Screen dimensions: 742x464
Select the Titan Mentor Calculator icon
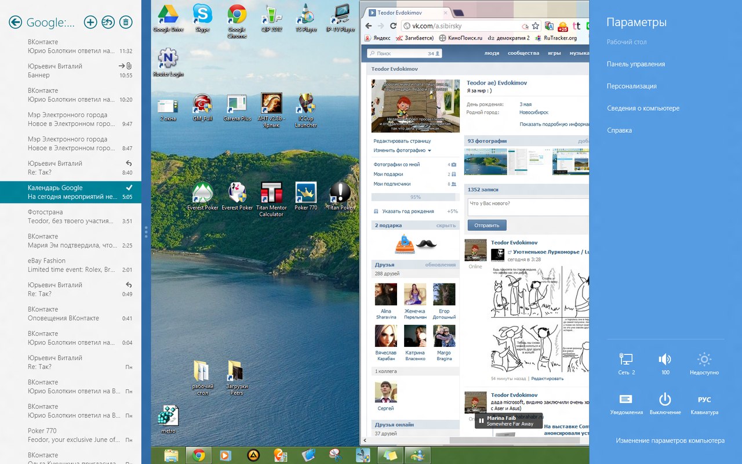point(271,200)
